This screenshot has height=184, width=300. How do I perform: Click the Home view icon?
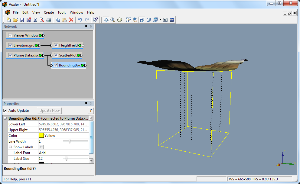click(x=135, y=20)
